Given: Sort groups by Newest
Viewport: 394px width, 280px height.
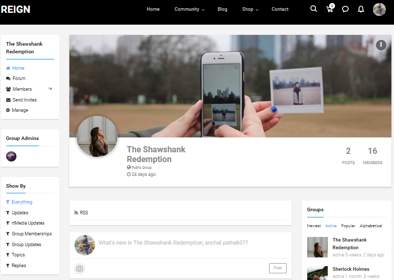Looking at the screenshot, I should (313, 226).
